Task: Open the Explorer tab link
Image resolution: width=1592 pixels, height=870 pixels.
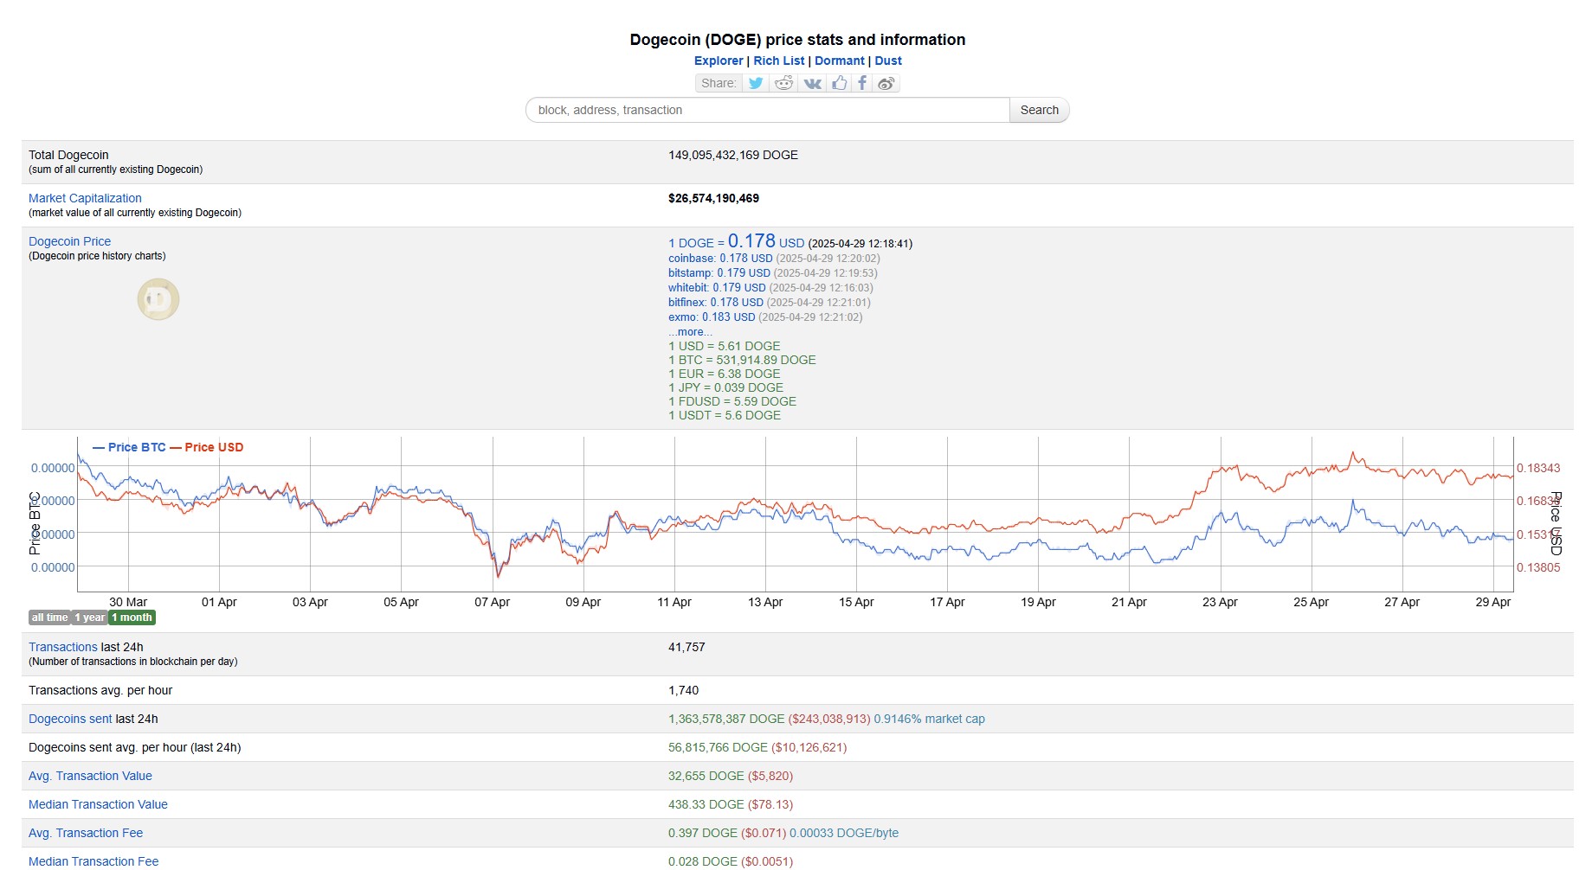Action: coord(719,61)
